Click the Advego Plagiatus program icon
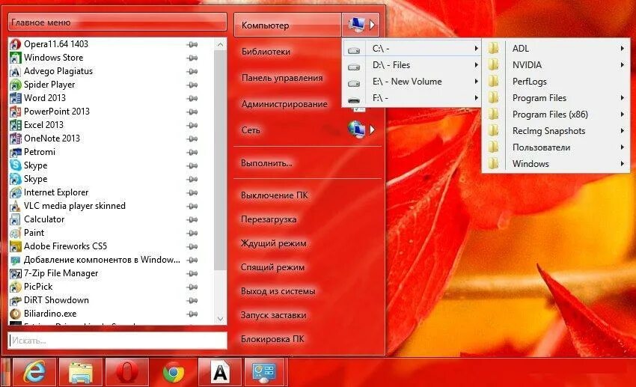Viewport: 636px width, 387px height. (15, 71)
